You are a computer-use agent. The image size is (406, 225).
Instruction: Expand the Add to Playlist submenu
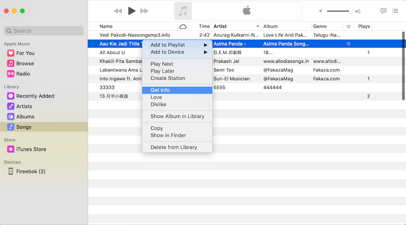177,45
